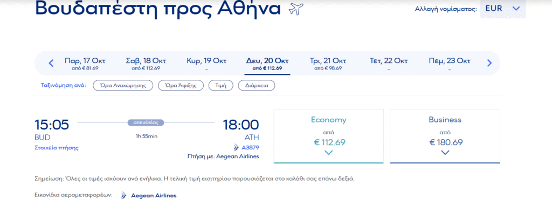
Task: Select the Δευ, 20 Οκτ date tab
Action: point(267,64)
